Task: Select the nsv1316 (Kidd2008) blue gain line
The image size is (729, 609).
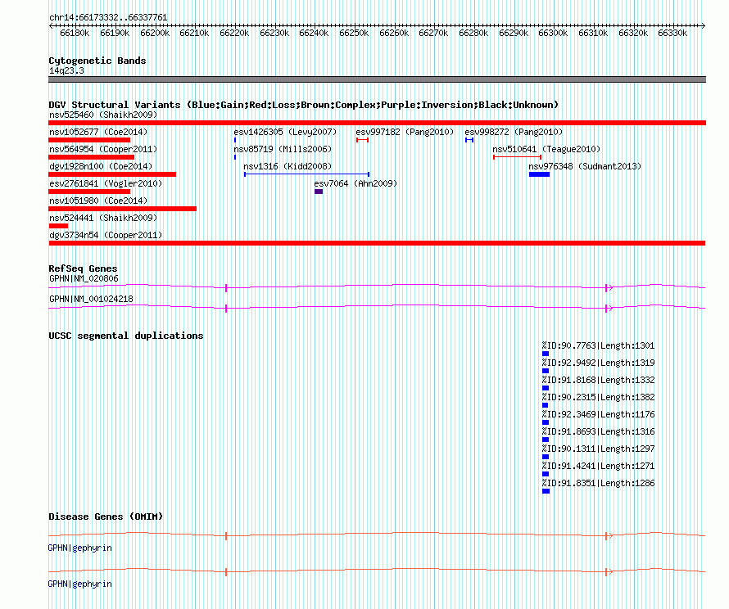Action: point(307,174)
